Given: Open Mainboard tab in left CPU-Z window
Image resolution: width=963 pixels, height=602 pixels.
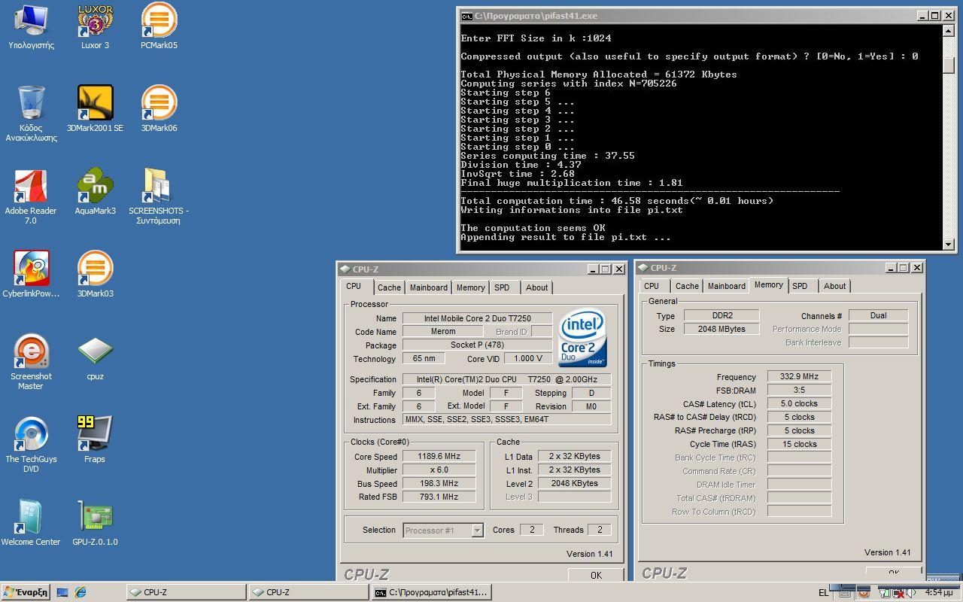Looking at the screenshot, I should click(429, 287).
